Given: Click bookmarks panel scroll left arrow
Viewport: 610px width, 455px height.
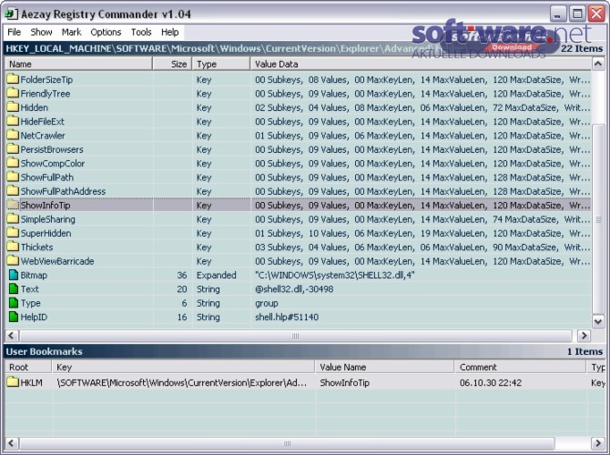Looking at the screenshot, I should 11,443.
